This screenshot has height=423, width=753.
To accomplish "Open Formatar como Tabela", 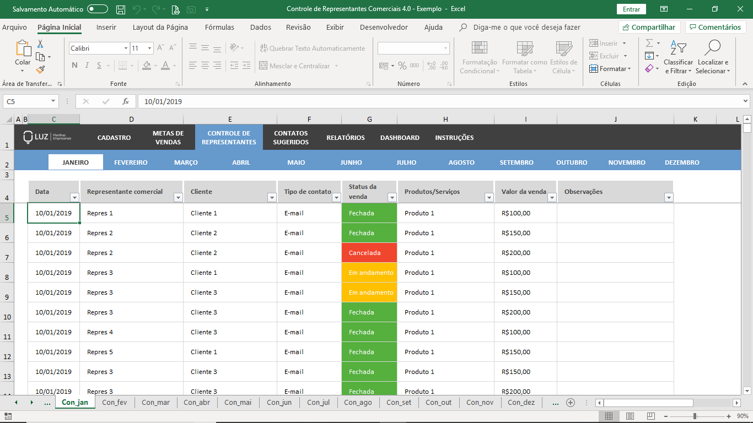I will coord(525,57).
